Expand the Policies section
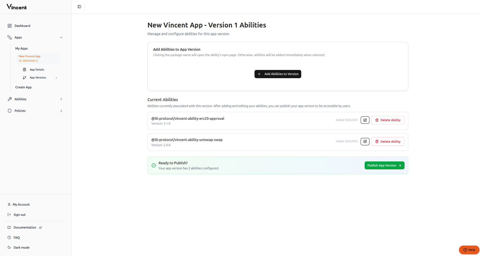This screenshot has height=256, width=481. coord(61,111)
